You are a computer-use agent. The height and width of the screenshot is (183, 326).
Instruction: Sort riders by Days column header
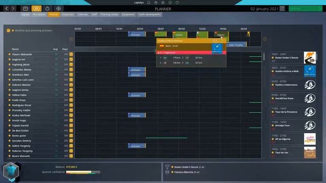tap(65, 49)
